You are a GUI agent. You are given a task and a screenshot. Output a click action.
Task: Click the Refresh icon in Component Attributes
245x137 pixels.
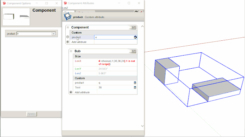[136, 12]
